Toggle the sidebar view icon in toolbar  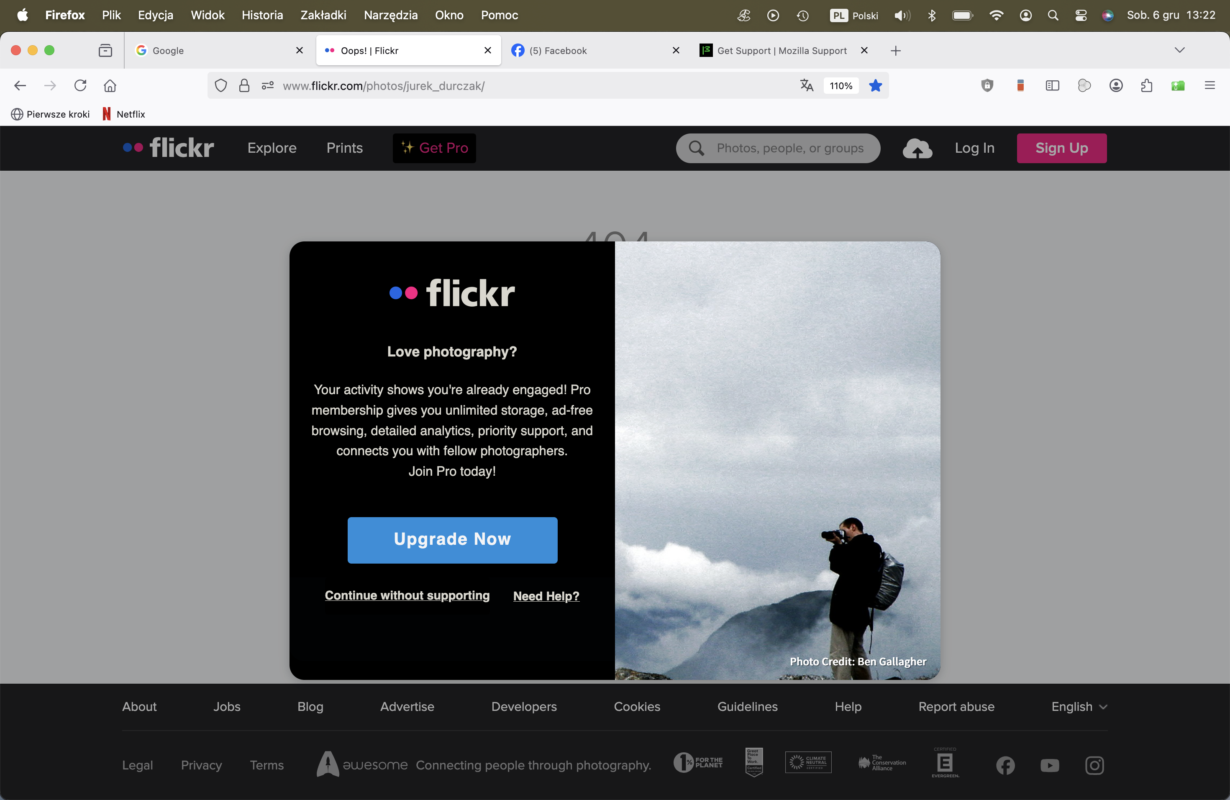coord(1052,85)
